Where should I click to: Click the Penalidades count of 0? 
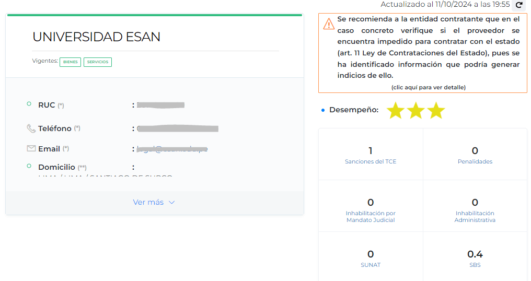point(475,150)
